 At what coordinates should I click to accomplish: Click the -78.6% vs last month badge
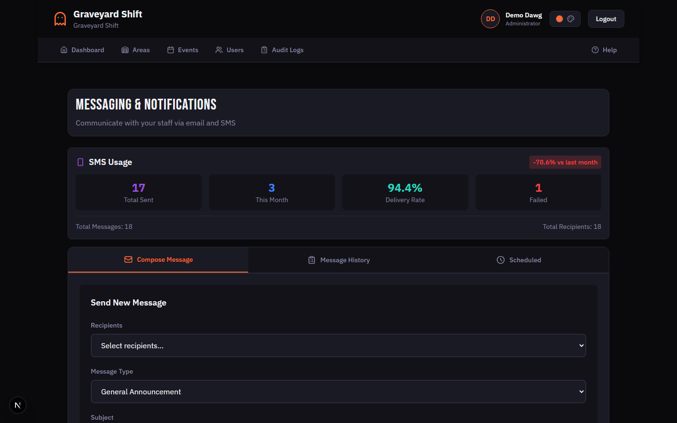click(x=565, y=162)
